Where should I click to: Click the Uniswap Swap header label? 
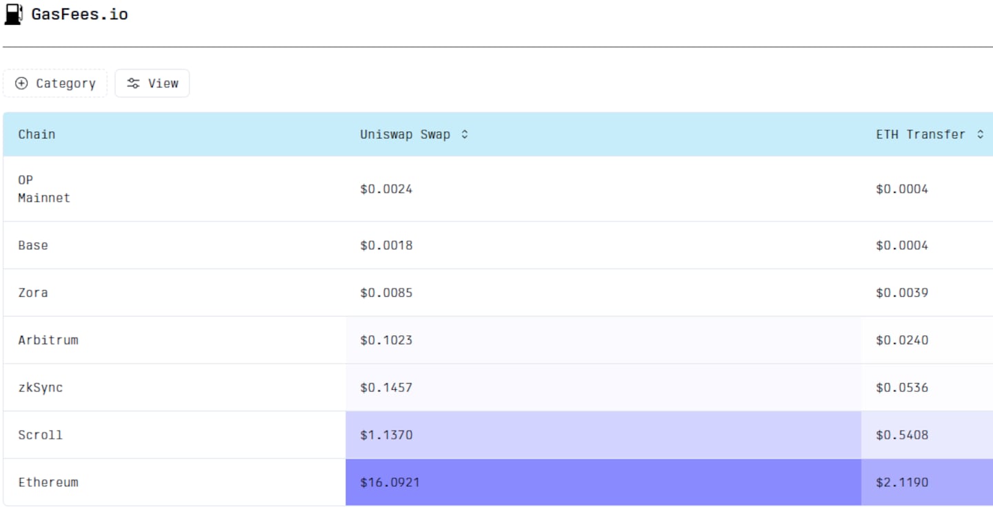405,134
